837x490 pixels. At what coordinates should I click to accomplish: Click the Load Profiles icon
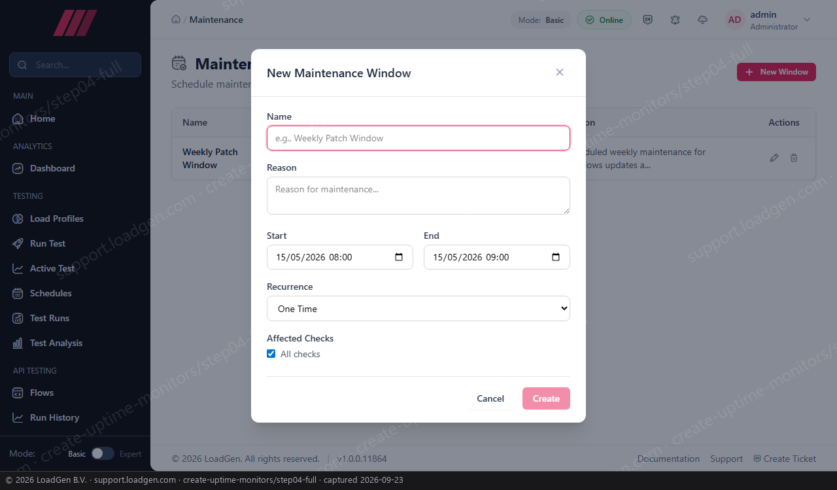tap(18, 219)
